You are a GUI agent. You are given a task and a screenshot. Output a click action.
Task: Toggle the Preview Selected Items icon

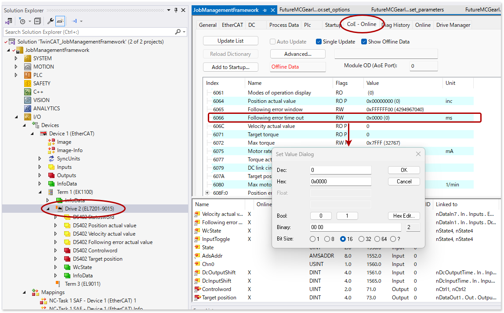pos(60,21)
